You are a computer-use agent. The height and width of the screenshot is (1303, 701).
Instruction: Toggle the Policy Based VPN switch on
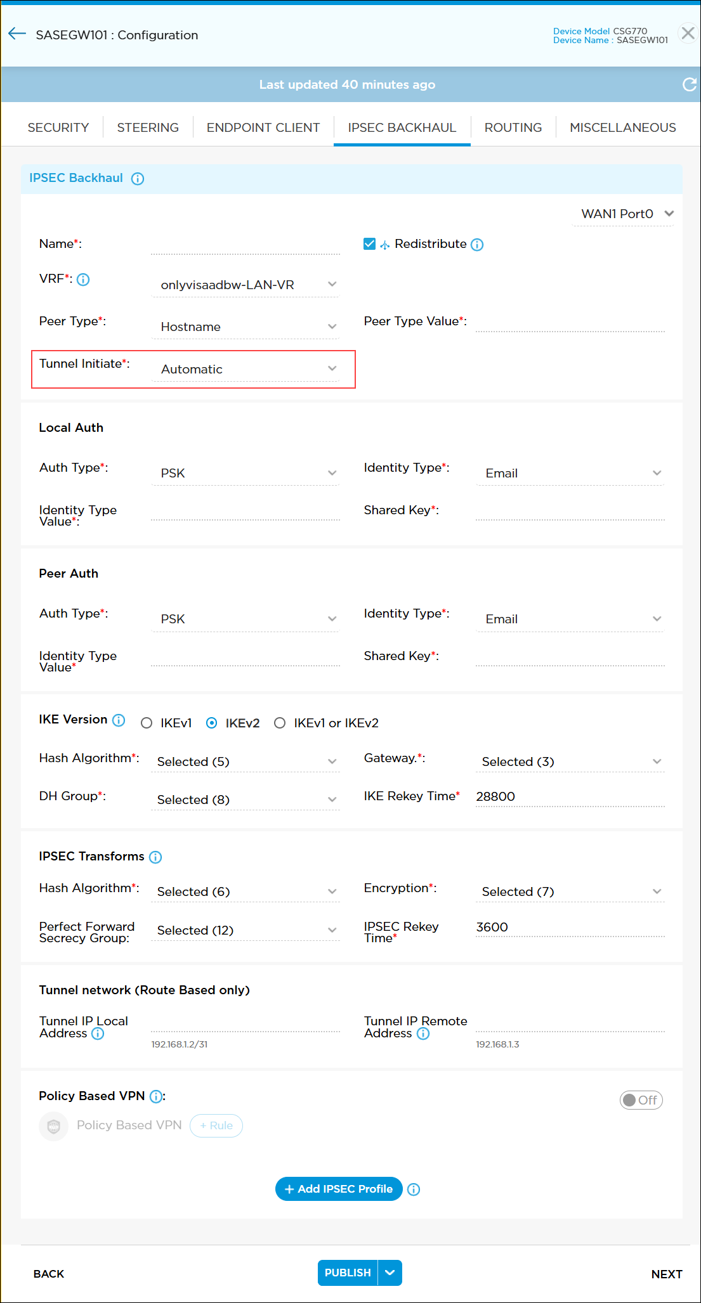click(641, 1100)
